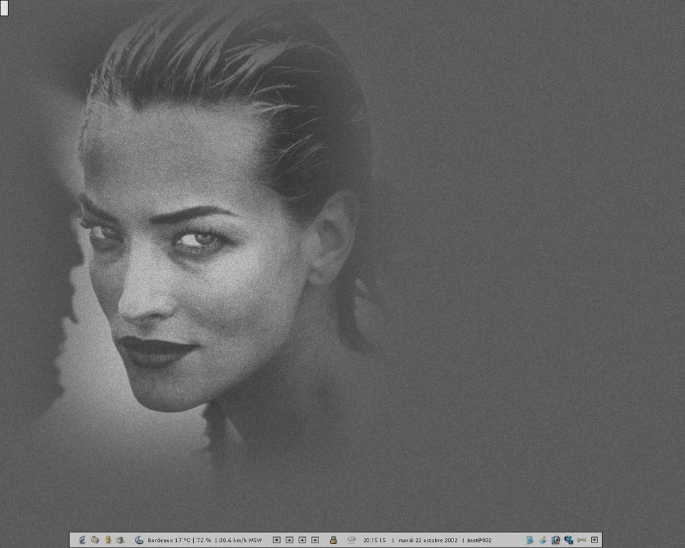Click the paintbrush tray icon

(543, 540)
